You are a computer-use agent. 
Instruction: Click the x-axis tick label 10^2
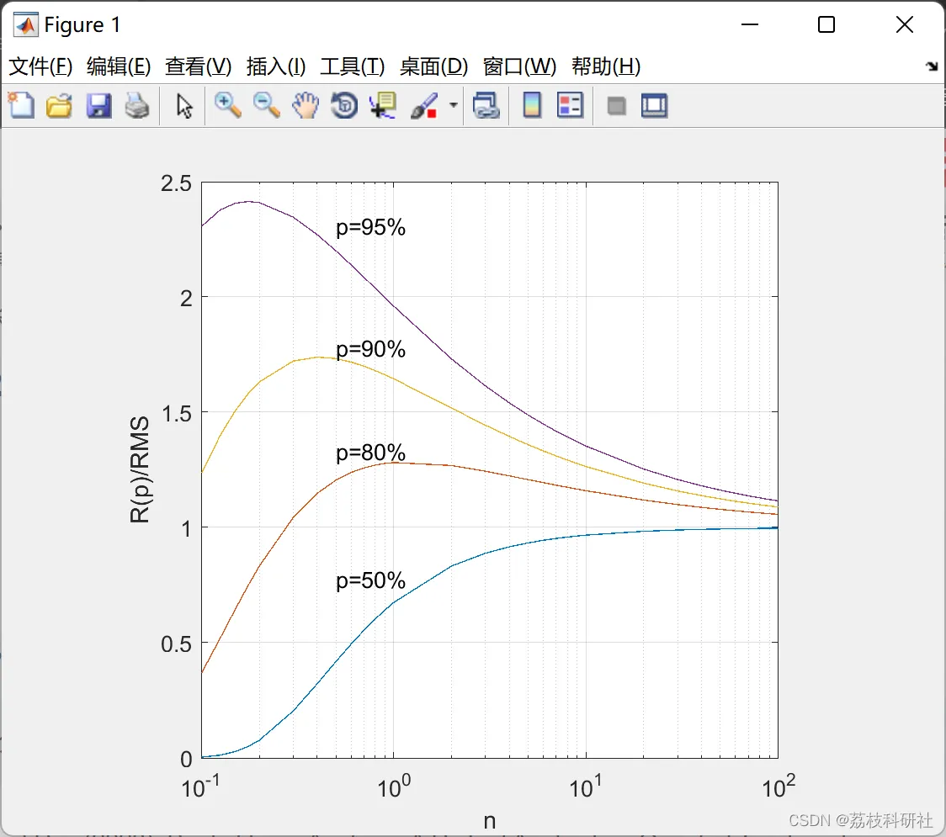coord(779,787)
